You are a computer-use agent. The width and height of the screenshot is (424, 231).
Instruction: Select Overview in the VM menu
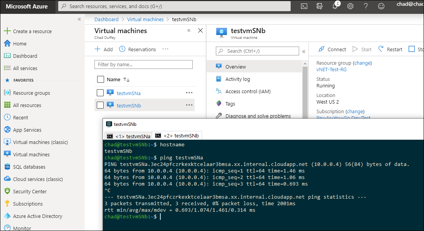(254, 67)
